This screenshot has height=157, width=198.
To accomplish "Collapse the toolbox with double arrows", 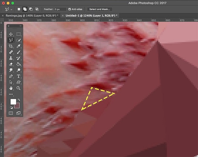I will (x=20, y=26).
